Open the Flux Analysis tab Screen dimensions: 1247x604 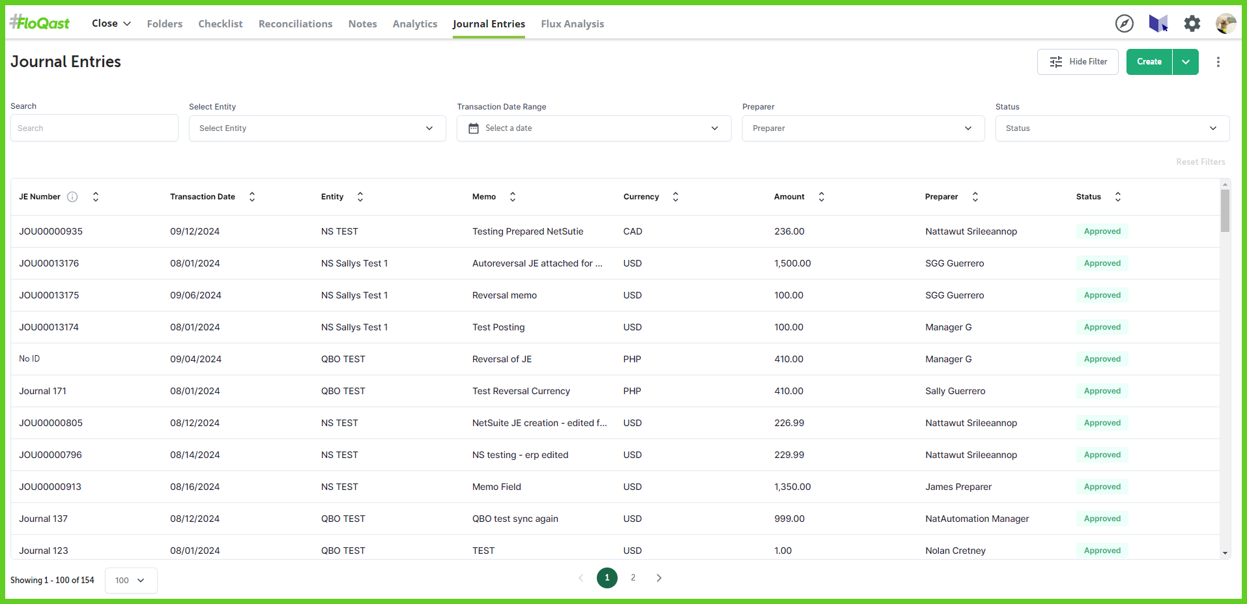[x=572, y=24]
